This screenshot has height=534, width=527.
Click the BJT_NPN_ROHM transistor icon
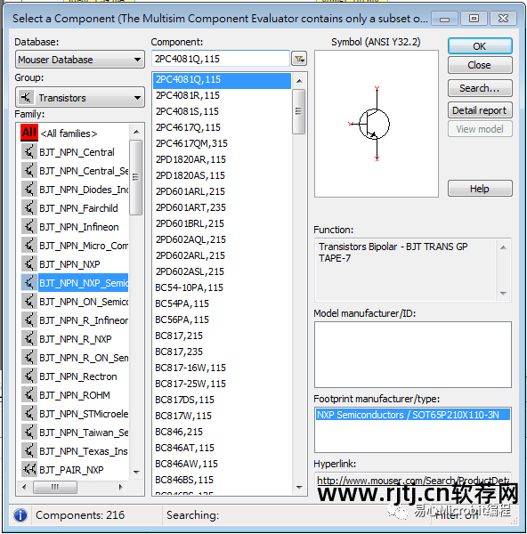tap(29, 395)
